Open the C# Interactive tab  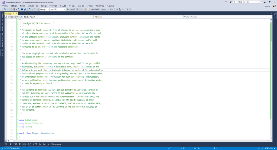coord(56,144)
